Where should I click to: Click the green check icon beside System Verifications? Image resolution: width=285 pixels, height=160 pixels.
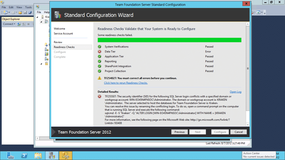tap(99, 47)
